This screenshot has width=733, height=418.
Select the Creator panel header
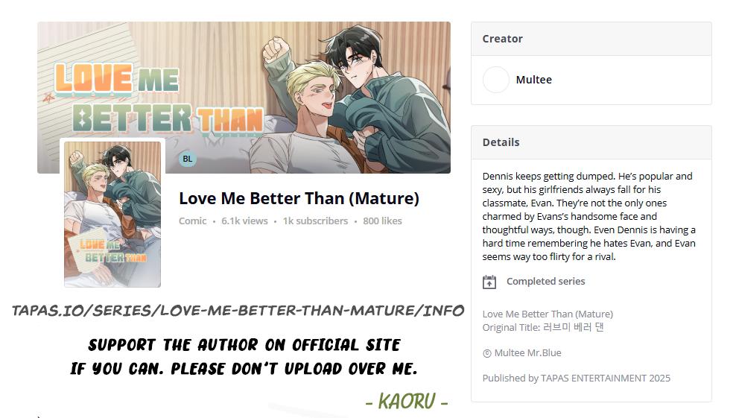[591, 39]
